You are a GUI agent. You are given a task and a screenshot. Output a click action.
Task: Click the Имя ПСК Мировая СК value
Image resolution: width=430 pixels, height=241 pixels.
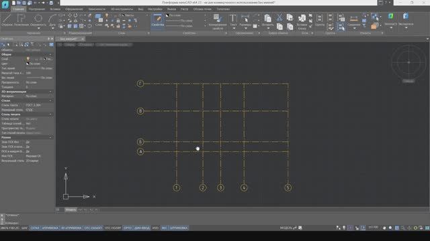(33, 156)
